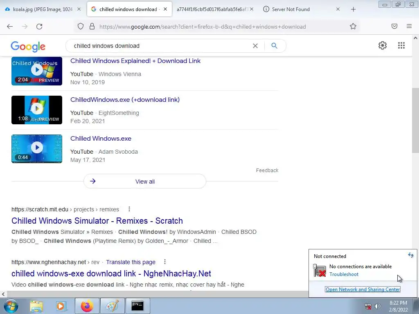Open Paint from the taskbar
Image resolution: width=419 pixels, height=314 pixels.
click(112, 306)
